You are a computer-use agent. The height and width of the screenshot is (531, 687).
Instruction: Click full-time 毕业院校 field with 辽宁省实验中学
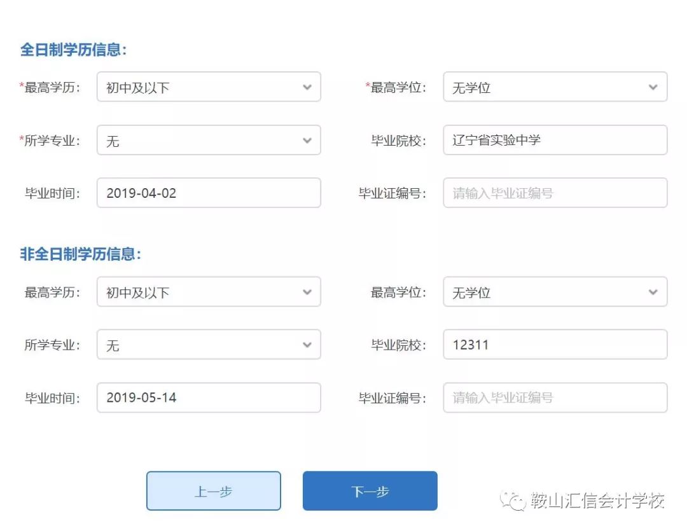[x=555, y=141]
